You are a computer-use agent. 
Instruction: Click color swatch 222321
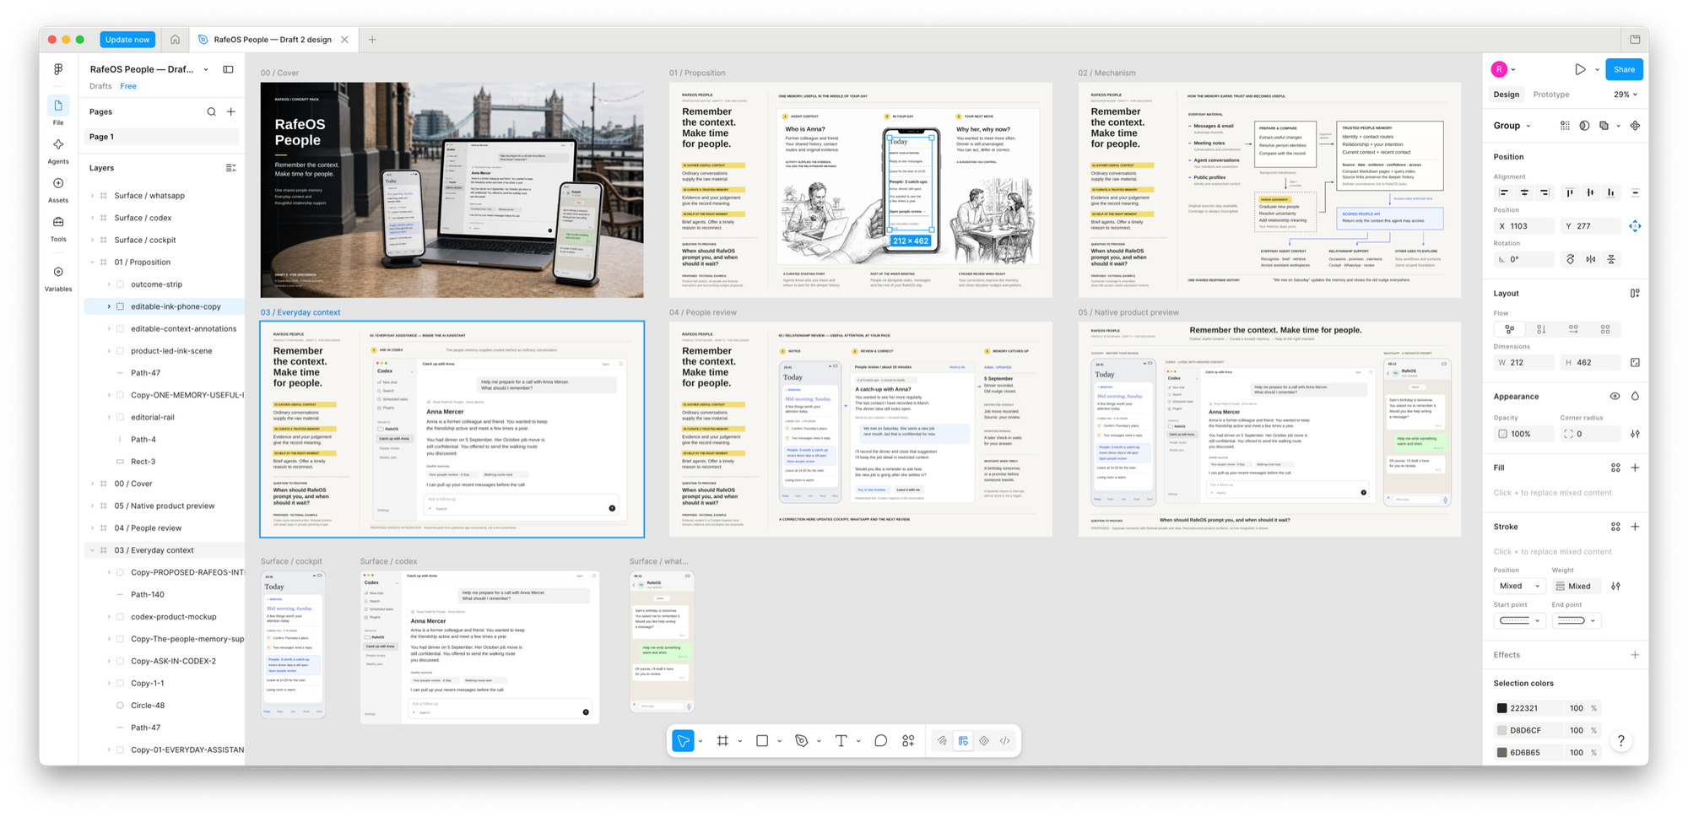[x=1501, y=708]
